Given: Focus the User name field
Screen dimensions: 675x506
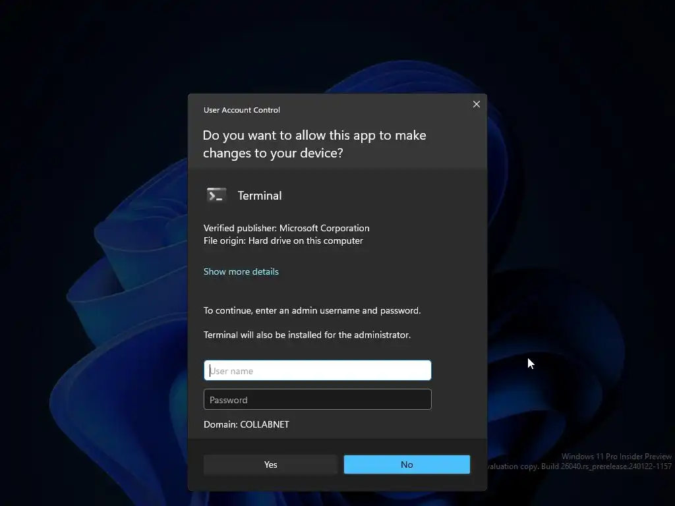Looking at the screenshot, I should click(317, 370).
